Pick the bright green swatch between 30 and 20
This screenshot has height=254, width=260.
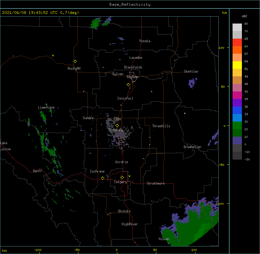point(237,125)
